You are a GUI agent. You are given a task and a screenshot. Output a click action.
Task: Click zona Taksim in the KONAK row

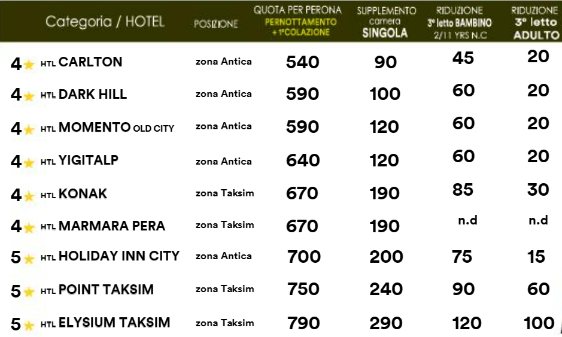pos(224,193)
